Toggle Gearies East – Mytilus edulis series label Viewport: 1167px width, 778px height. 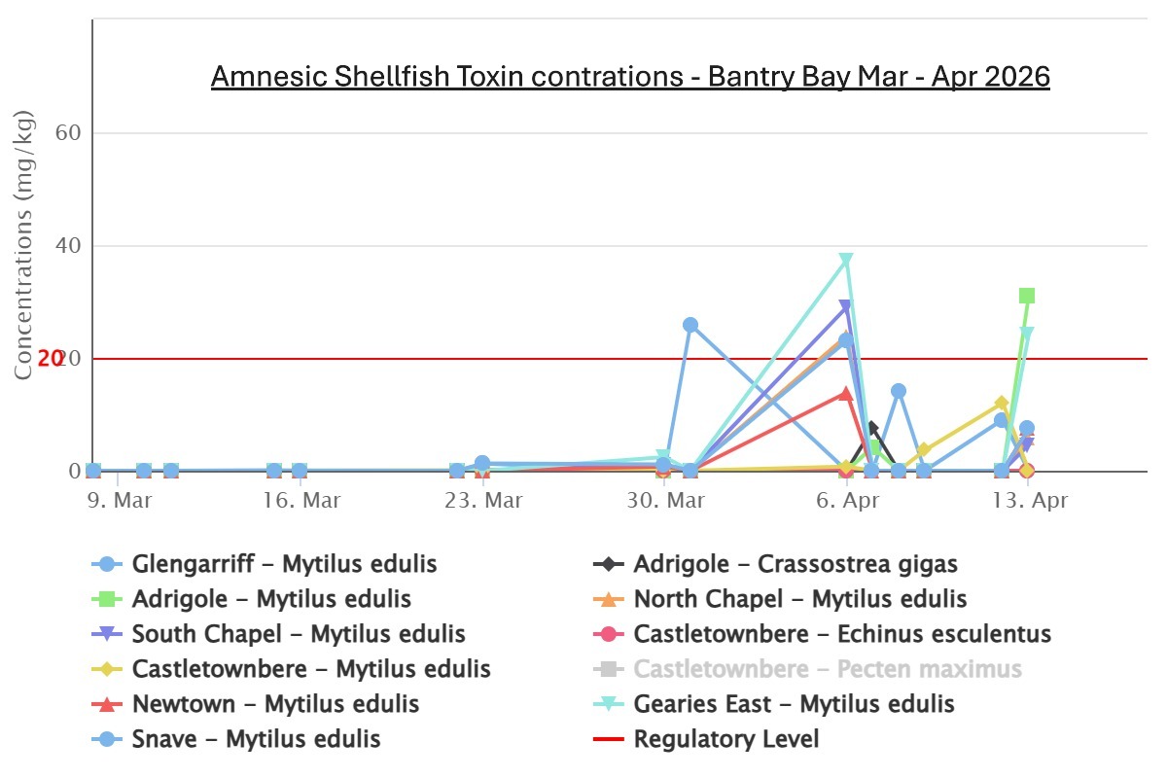pyautogui.click(x=794, y=704)
